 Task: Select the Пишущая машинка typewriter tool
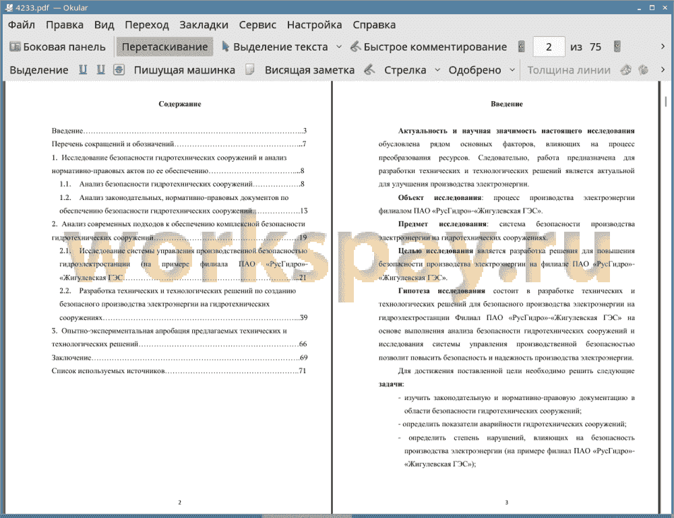click(185, 70)
